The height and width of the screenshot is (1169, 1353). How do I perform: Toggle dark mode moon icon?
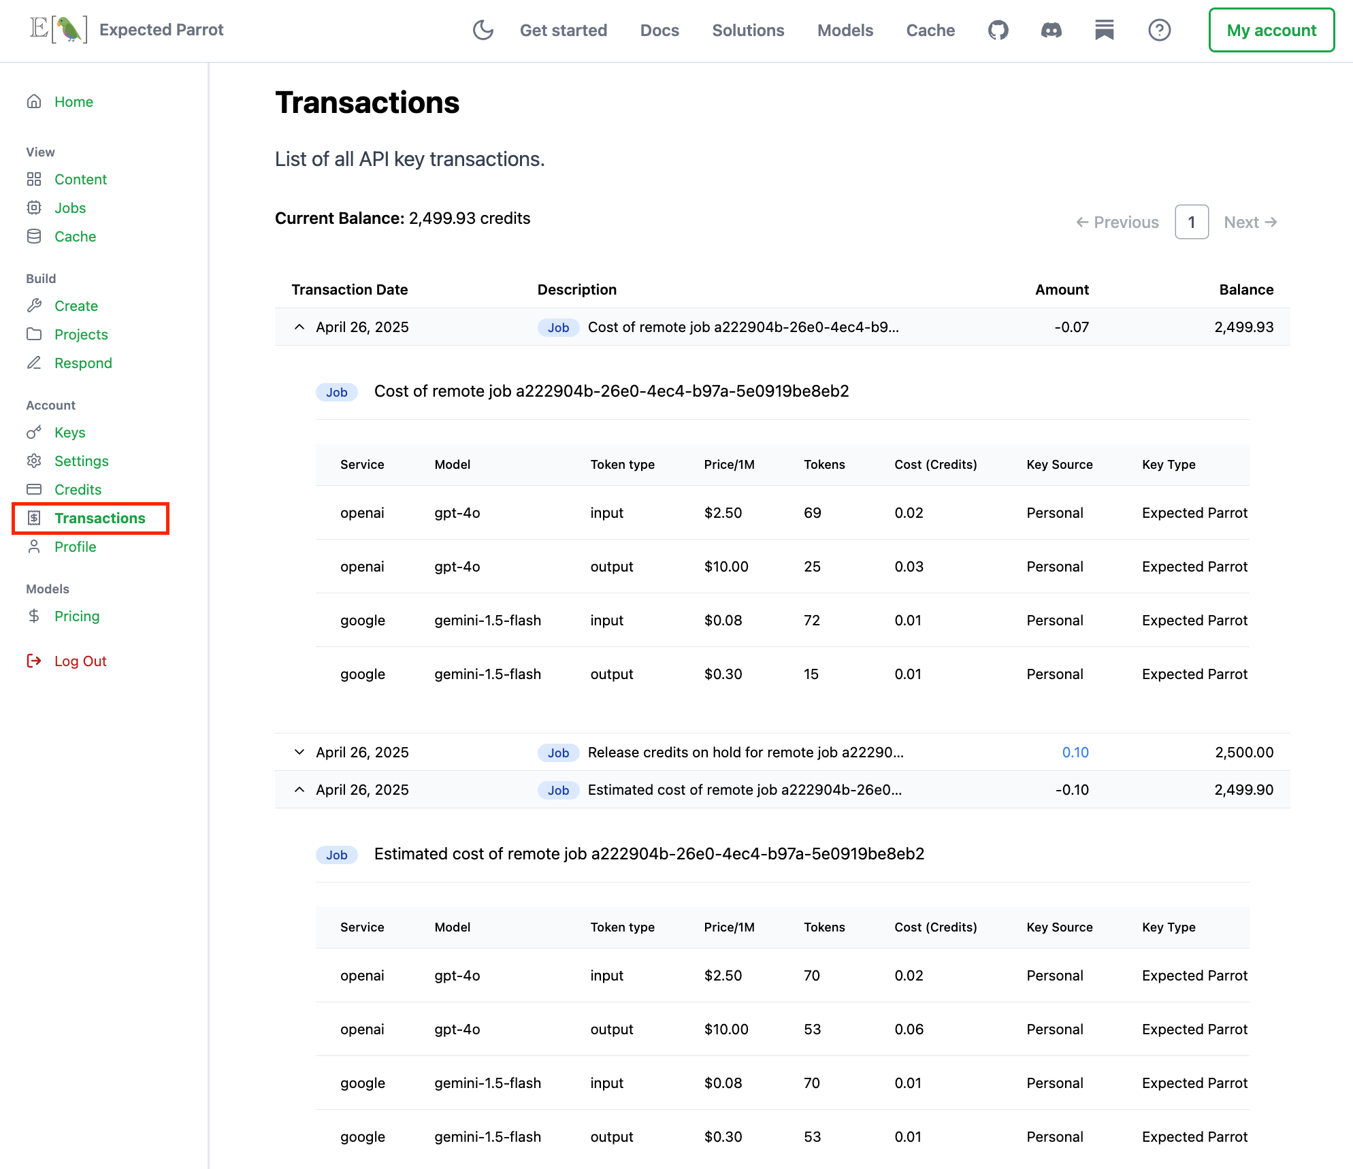(x=483, y=30)
